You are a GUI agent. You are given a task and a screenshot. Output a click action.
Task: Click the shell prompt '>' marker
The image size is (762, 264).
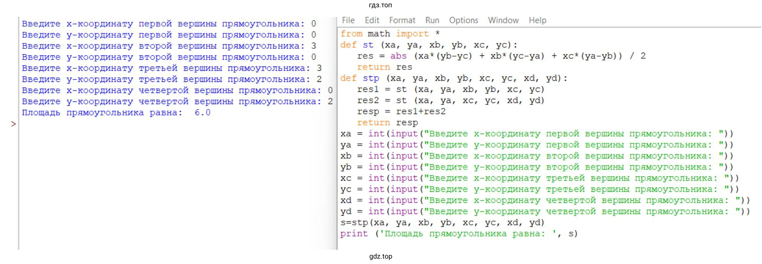(13, 124)
